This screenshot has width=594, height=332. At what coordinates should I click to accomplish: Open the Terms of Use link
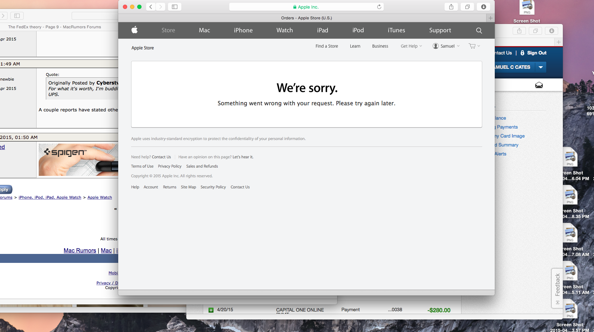click(x=142, y=166)
